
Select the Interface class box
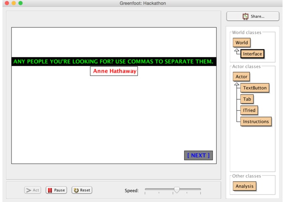pyautogui.click(x=252, y=54)
